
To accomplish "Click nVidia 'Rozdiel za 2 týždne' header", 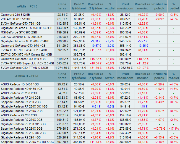I will click(95, 6).
